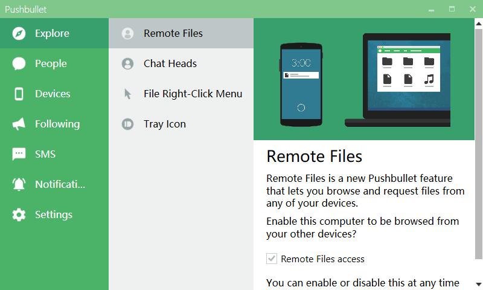This screenshot has width=483, height=290.
Task: Open the People section label
Action: (51, 63)
